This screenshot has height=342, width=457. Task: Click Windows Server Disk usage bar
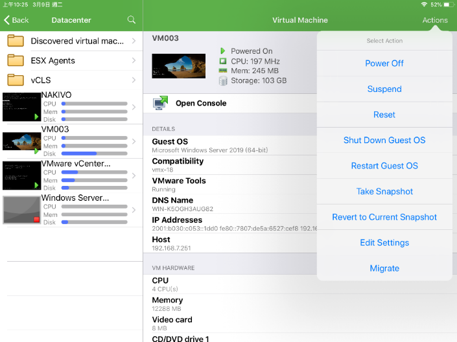click(x=95, y=222)
